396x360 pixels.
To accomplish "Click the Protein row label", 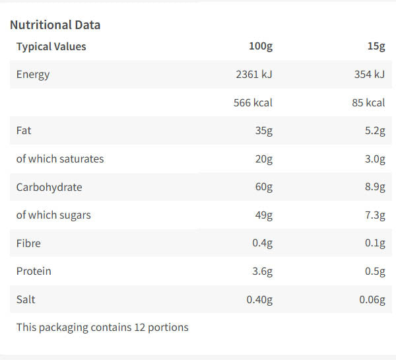I will point(34,271).
